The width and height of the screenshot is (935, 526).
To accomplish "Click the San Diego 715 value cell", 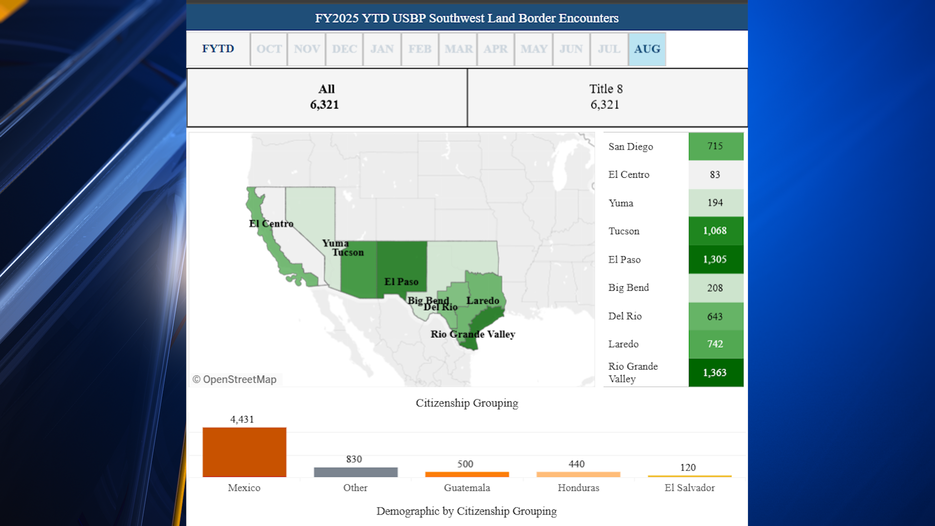I will tap(715, 146).
